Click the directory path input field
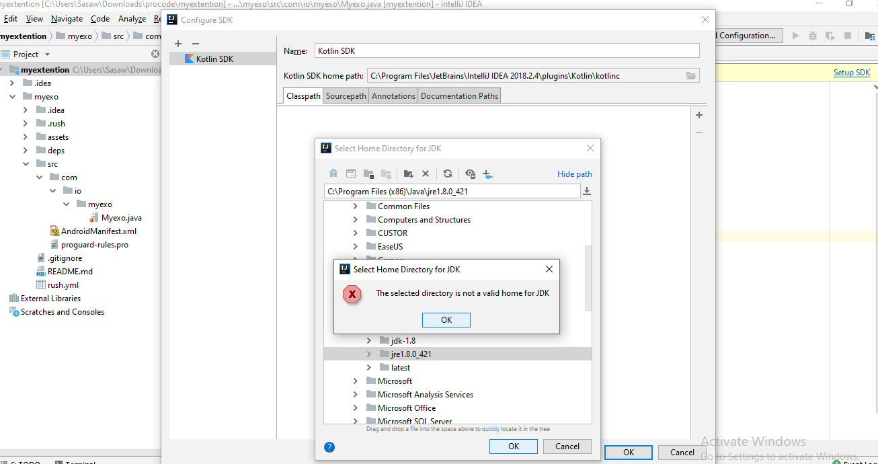The width and height of the screenshot is (878, 464). coord(452,192)
